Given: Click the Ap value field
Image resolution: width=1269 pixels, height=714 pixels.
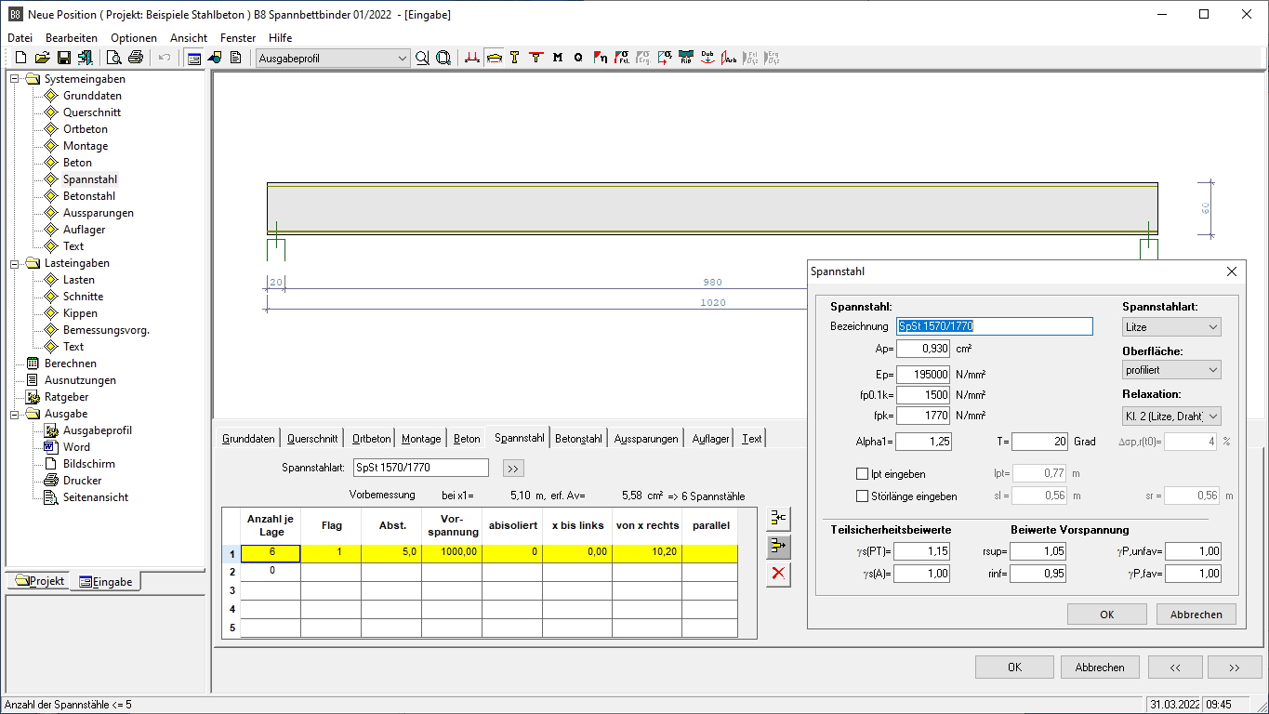Looking at the screenshot, I should pyautogui.click(x=923, y=350).
